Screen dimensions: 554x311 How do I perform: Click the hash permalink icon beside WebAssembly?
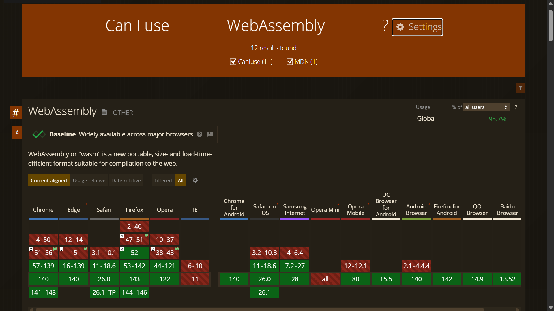pos(16,113)
